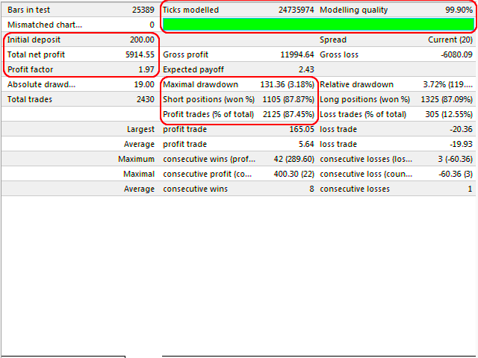Click the green modelling quality bar
The image size is (478, 358).
tap(318, 25)
